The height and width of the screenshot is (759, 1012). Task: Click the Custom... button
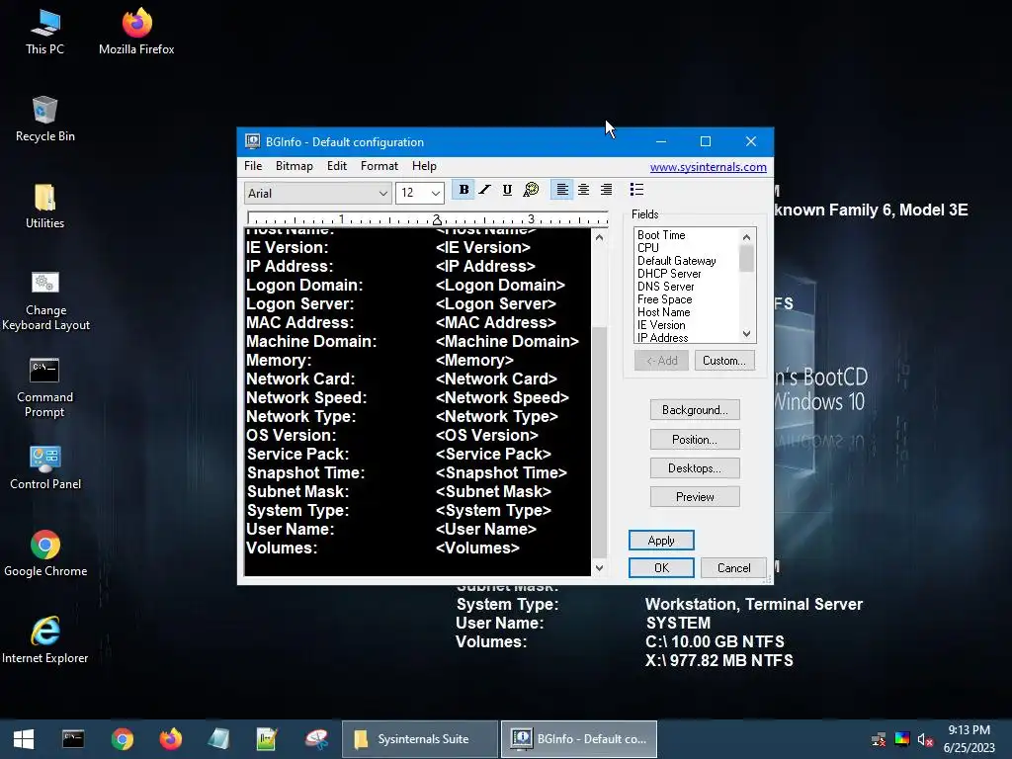(x=724, y=361)
